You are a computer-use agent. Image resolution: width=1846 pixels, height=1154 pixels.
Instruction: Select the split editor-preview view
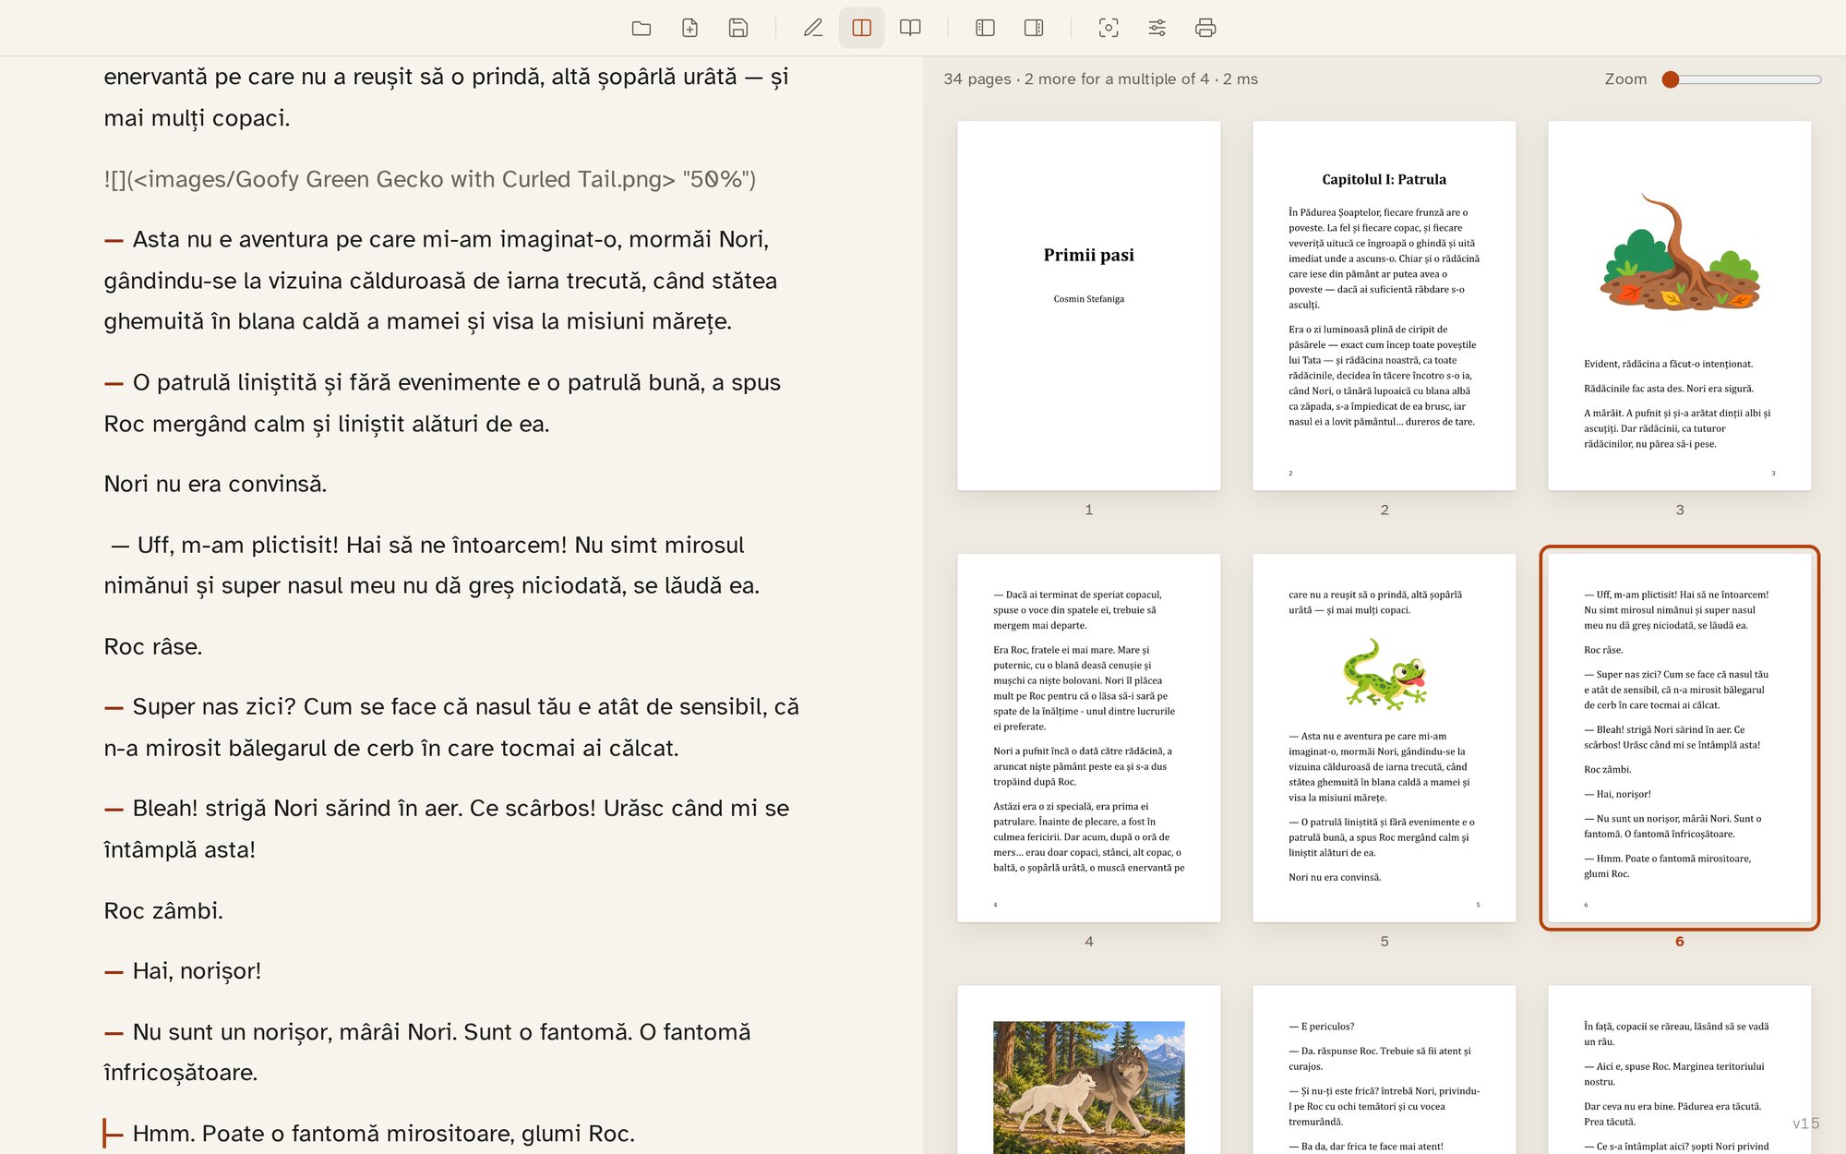(x=861, y=28)
